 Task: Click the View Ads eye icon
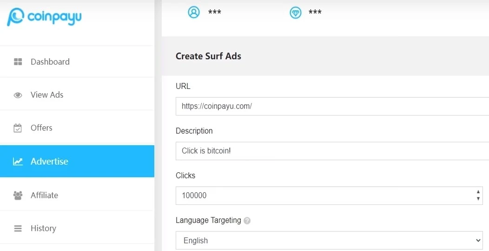click(18, 95)
